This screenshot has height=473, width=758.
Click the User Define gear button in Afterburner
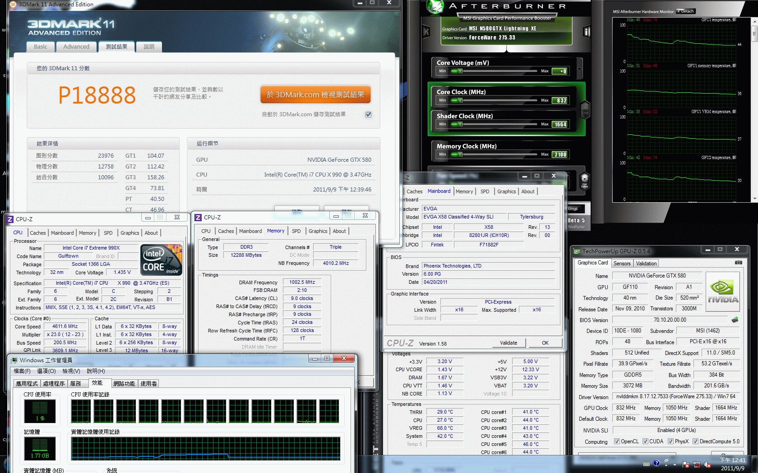pos(584,181)
